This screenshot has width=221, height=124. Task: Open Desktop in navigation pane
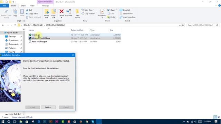coord(12,37)
